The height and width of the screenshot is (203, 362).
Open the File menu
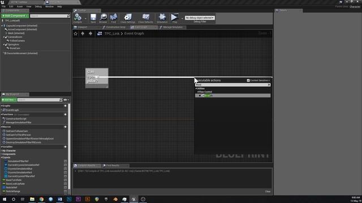tap(3, 7)
